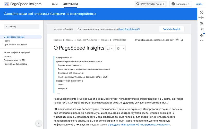Click the Make the Web Faster breadcrumb

click(87, 40)
